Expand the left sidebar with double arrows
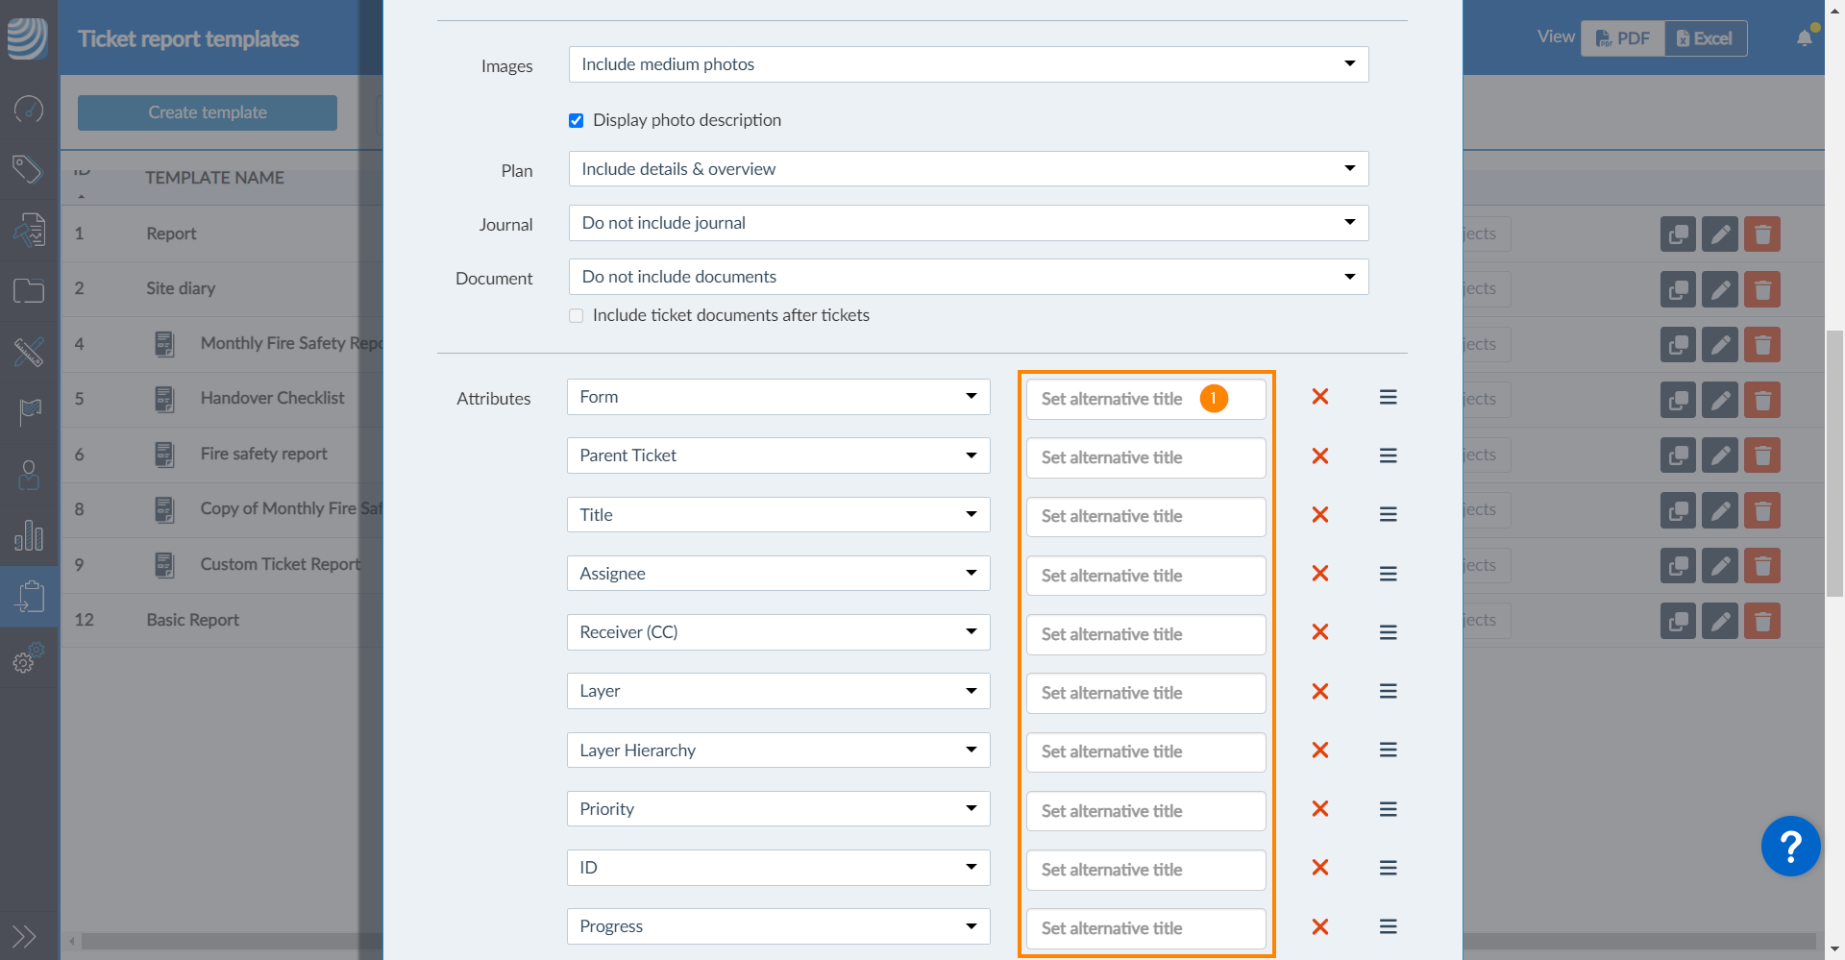The width and height of the screenshot is (1845, 960). (24, 936)
